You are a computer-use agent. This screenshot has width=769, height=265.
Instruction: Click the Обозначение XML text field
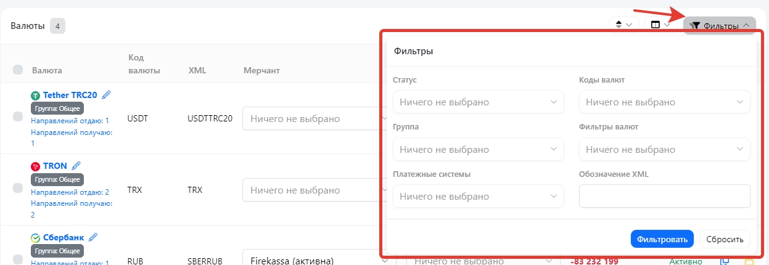(664, 197)
